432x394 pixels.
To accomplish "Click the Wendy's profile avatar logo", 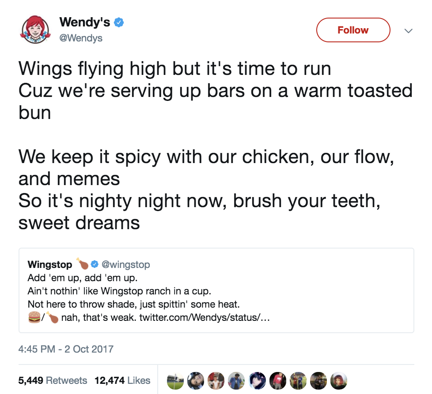I will click(35, 30).
